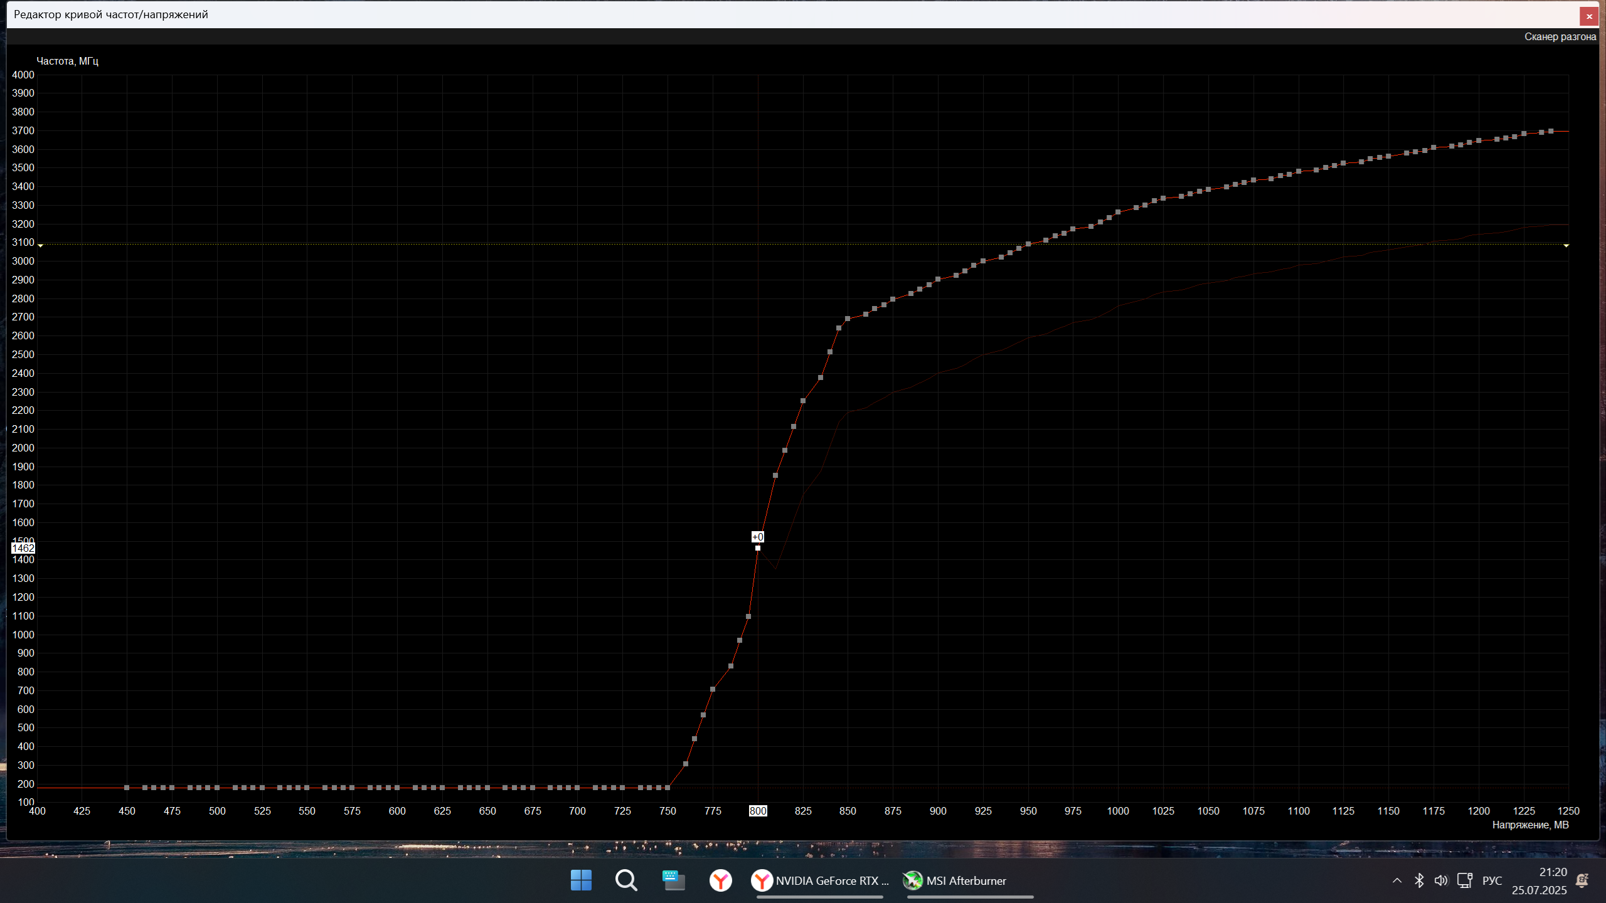This screenshot has height=903, width=1606.
Task: Launch pinned Yandex Browser icon
Action: pos(720,880)
